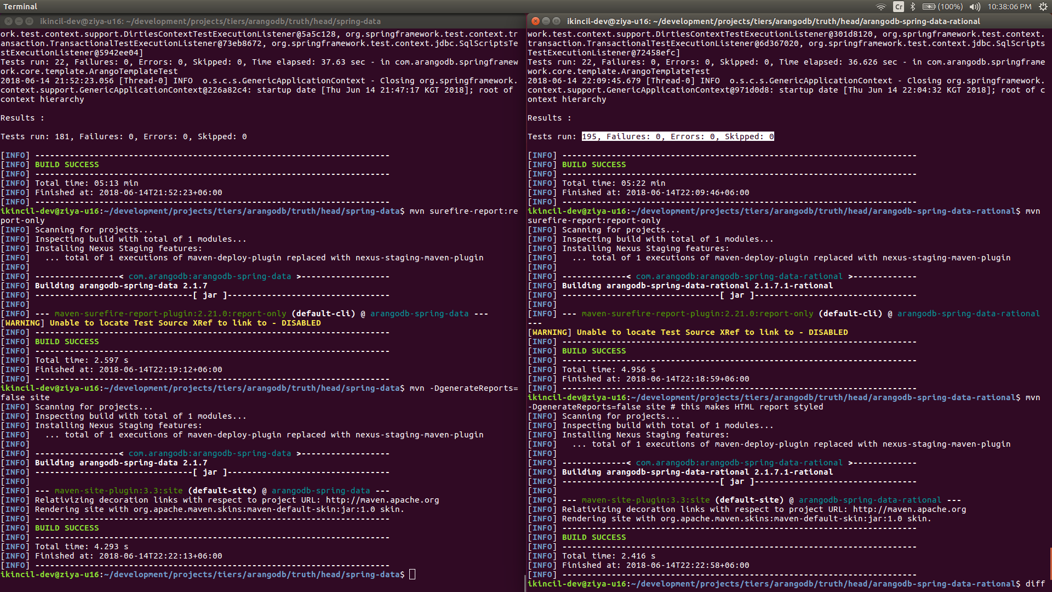Click the highlighted '195, Failures: 0' selection
Viewport: 1052px width, 592px height.
click(678, 136)
